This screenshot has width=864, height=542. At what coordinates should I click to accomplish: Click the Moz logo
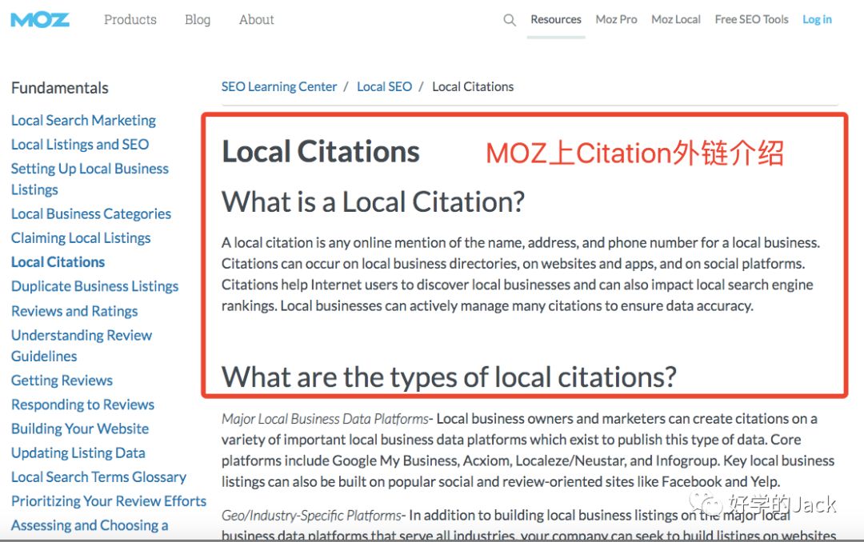pos(40,20)
